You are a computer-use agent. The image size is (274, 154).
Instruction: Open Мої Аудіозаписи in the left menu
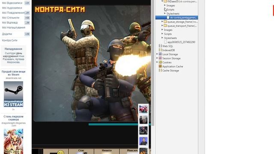[x=12, y=8]
